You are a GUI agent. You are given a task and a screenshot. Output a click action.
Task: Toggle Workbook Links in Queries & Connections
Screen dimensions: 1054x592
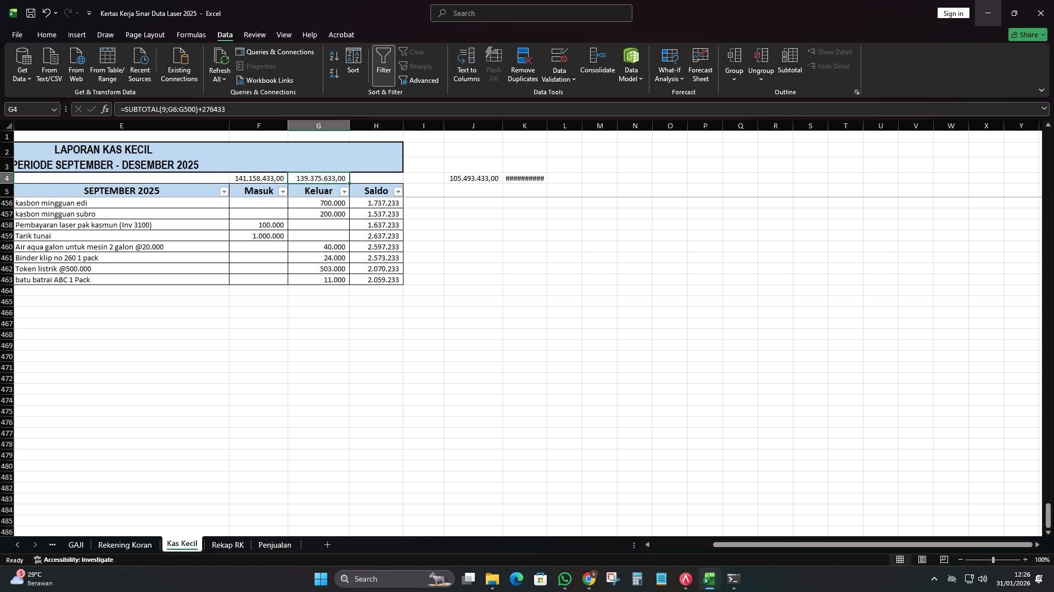265,80
